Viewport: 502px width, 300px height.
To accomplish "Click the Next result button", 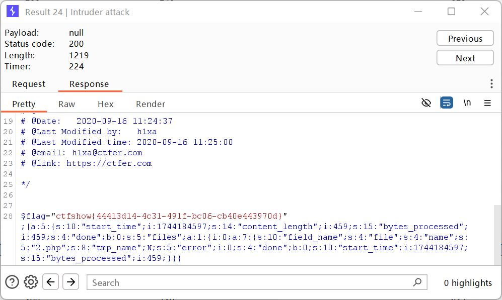I will pos(465,58).
